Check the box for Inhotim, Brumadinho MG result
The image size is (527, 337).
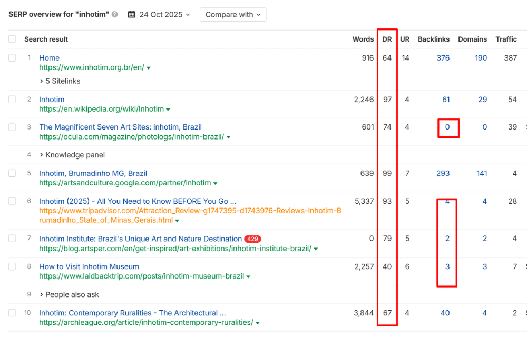coord(12,173)
